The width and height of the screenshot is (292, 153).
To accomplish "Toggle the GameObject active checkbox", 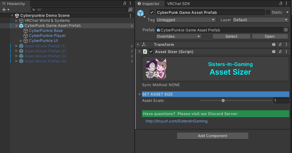I will [152, 12].
